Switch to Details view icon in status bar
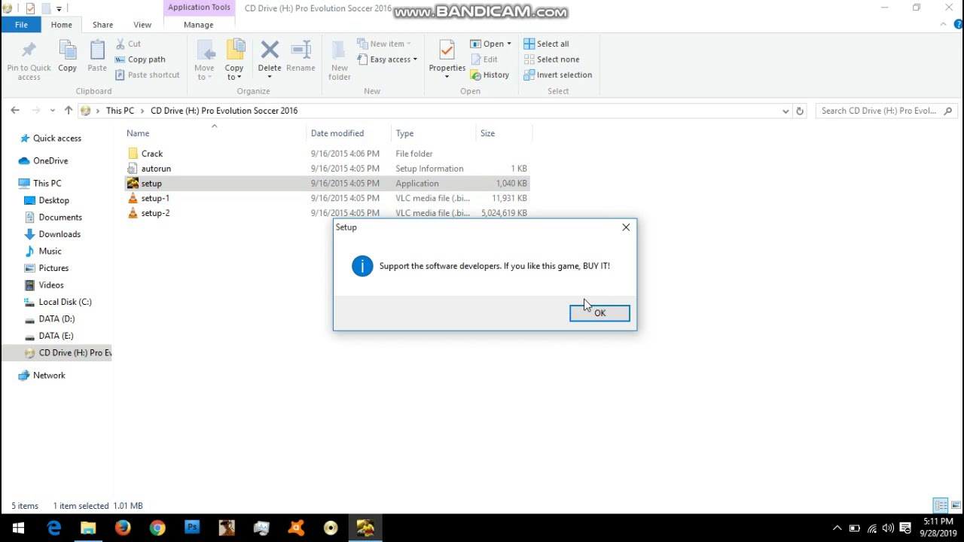964x542 pixels. 941,506
